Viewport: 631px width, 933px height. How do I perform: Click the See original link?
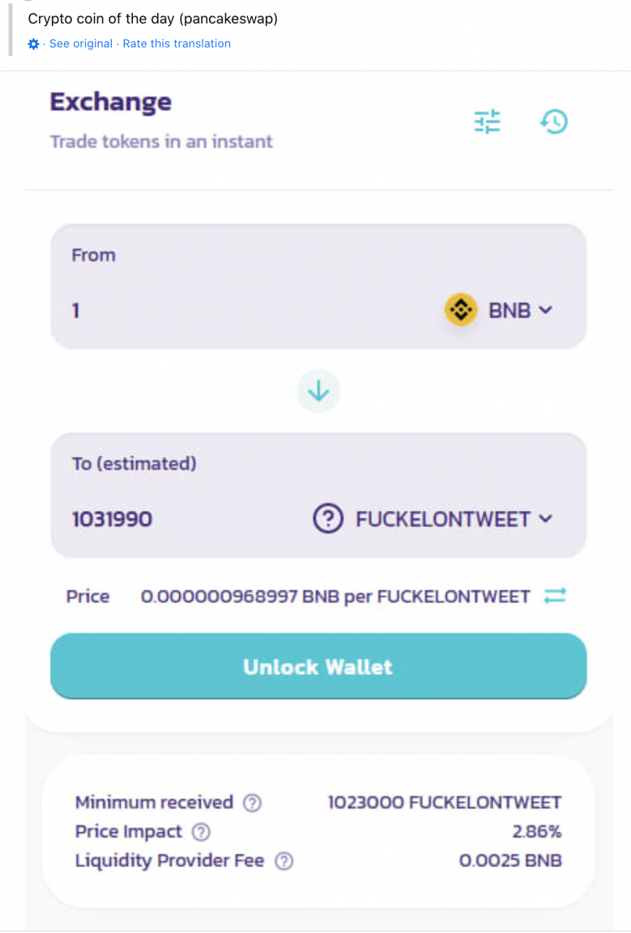81,44
